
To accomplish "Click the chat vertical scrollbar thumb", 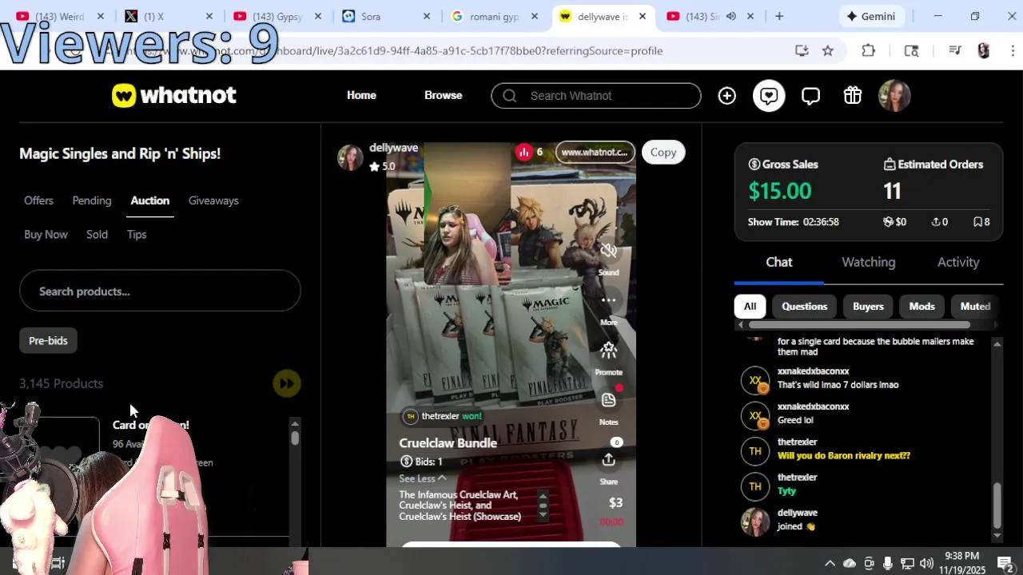I will (997, 506).
